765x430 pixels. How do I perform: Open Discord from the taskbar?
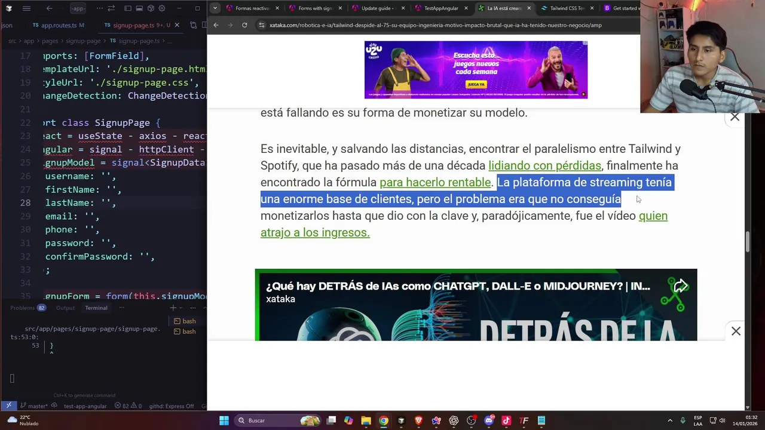(489, 420)
